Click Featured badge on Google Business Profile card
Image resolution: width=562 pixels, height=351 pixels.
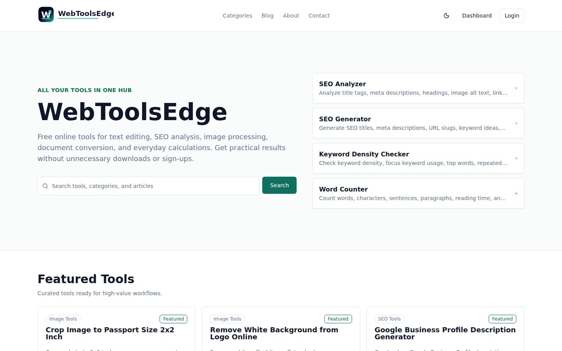(x=502, y=319)
